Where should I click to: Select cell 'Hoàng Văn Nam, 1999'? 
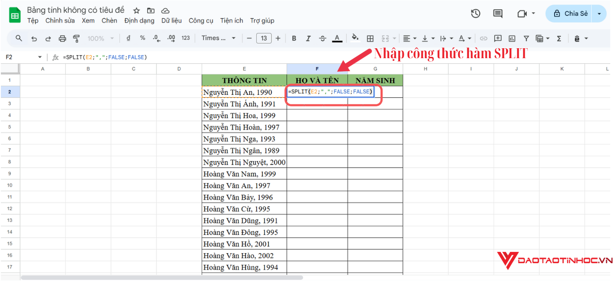tap(245, 174)
